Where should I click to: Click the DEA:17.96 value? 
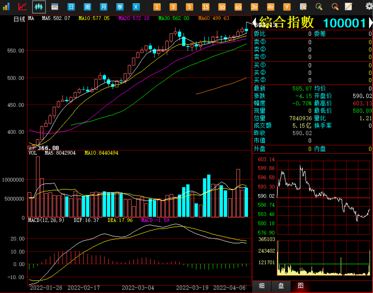pyautogui.click(x=120, y=220)
